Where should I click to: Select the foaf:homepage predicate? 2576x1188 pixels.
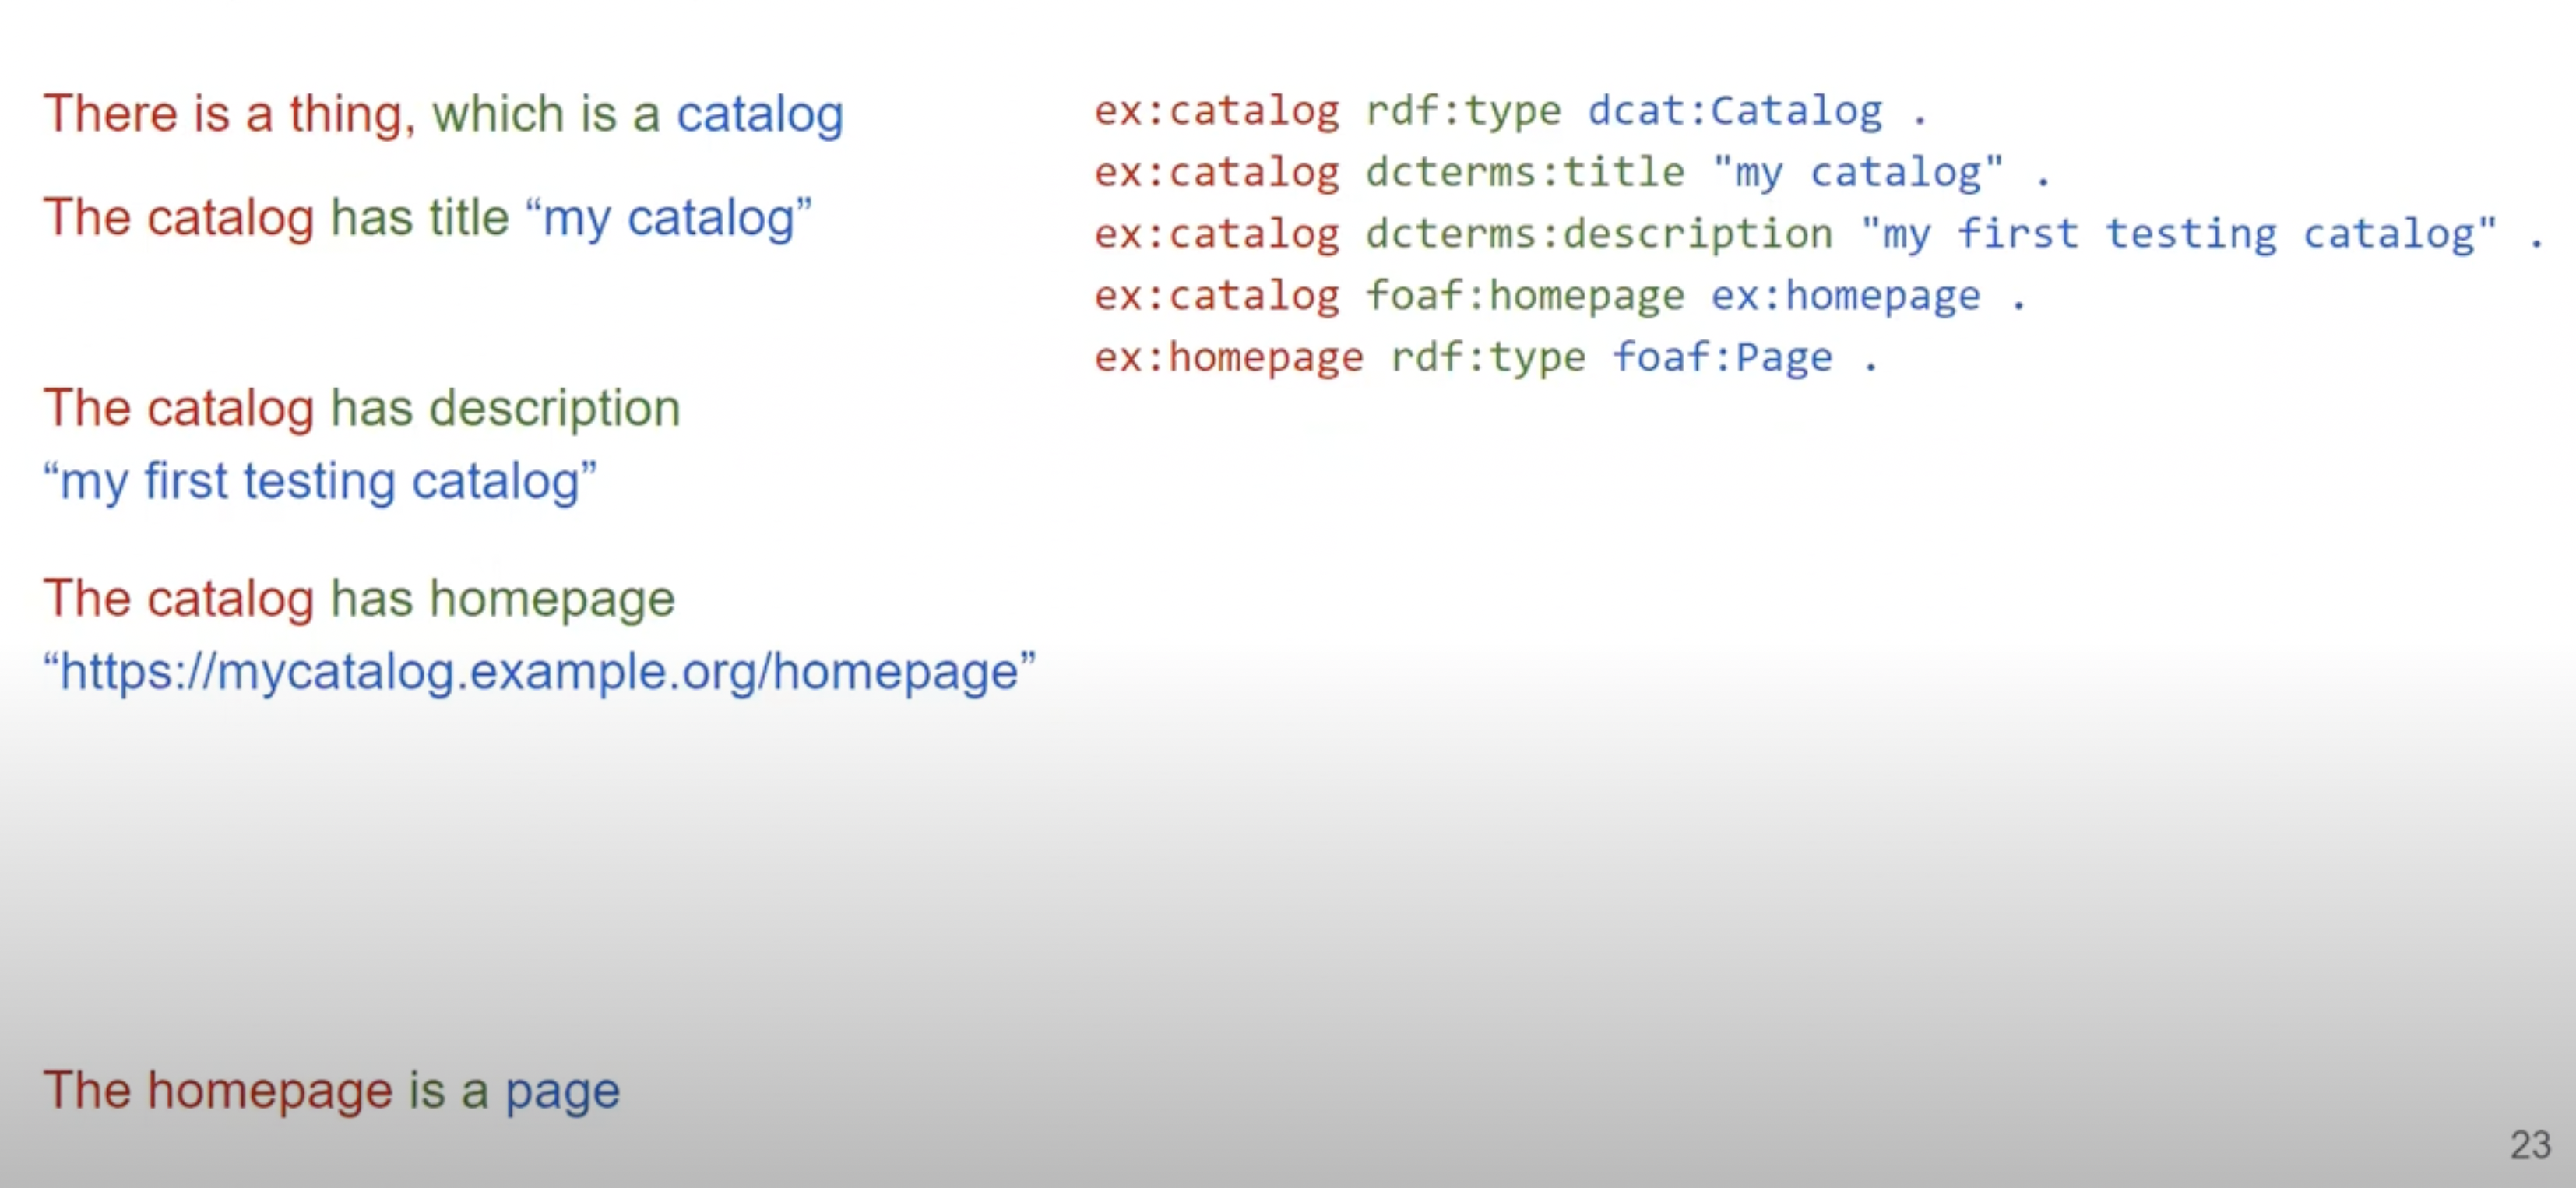coord(1525,296)
